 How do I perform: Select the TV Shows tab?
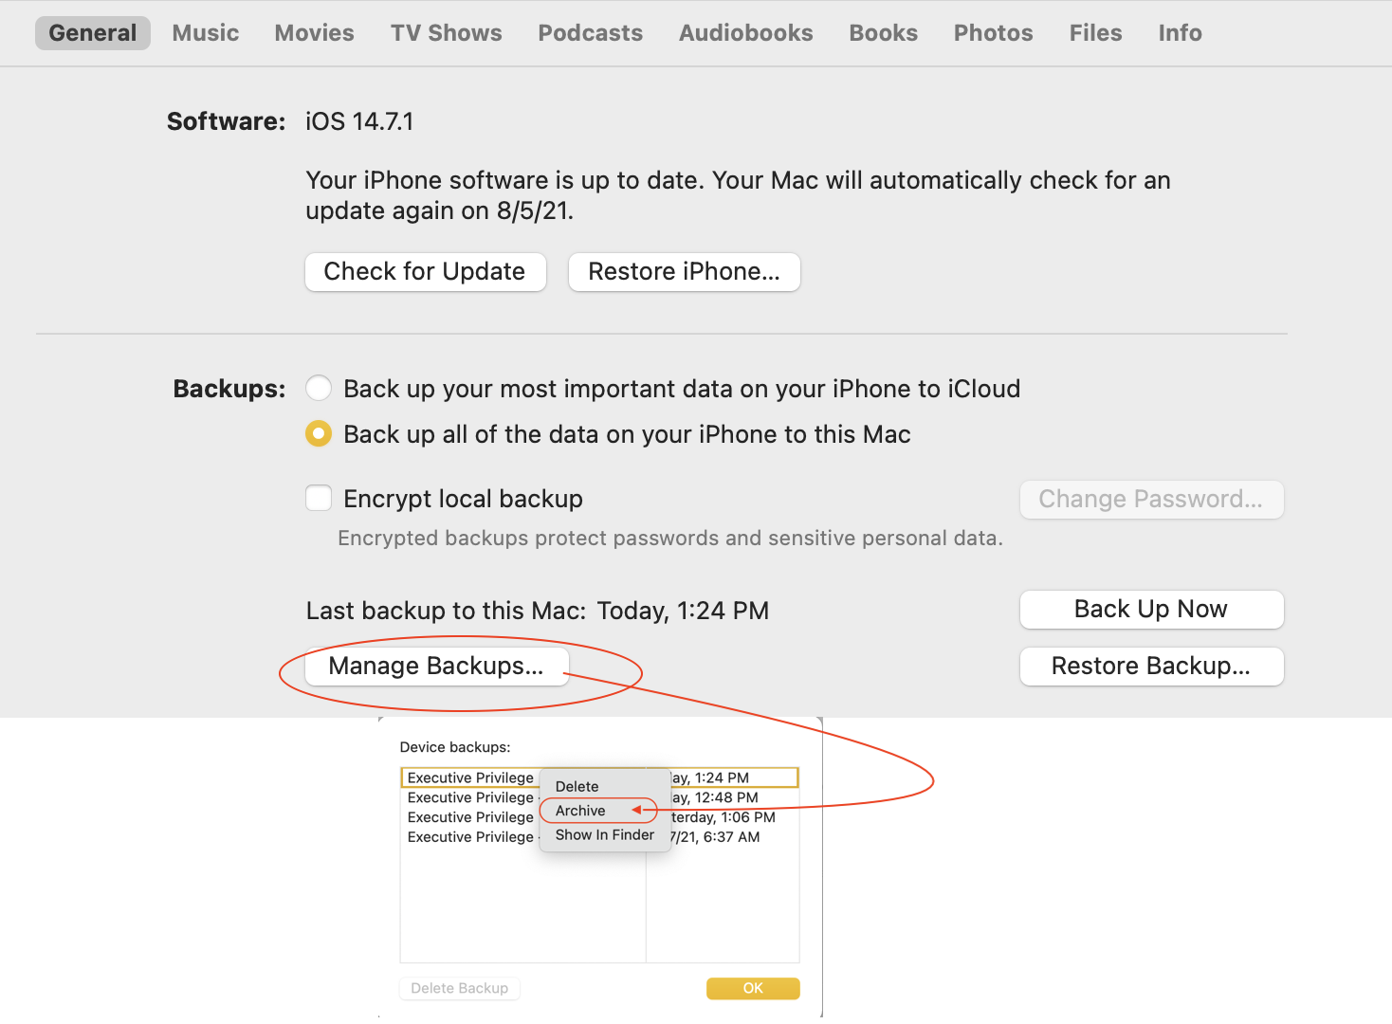coord(447,33)
